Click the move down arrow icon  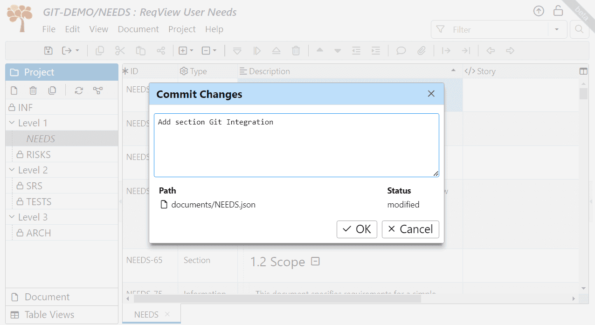tap(338, 50)
